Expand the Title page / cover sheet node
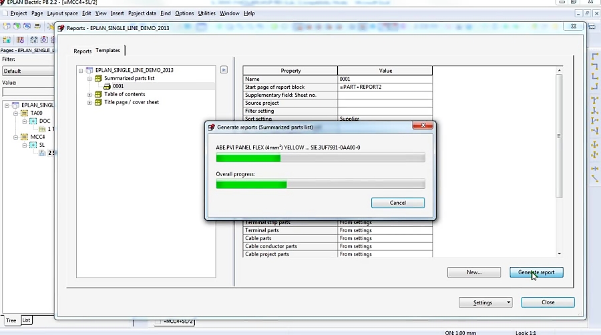The image size is (601, 335). click(x=89, y=102)
